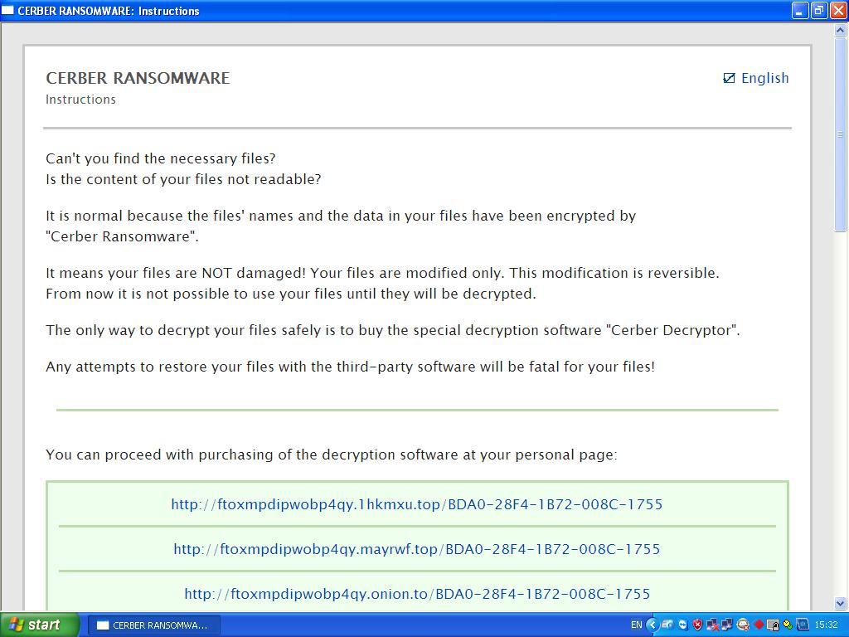Click the CERBER RANSOMWARE page heading
849x637 pixels.
(138, 78)
